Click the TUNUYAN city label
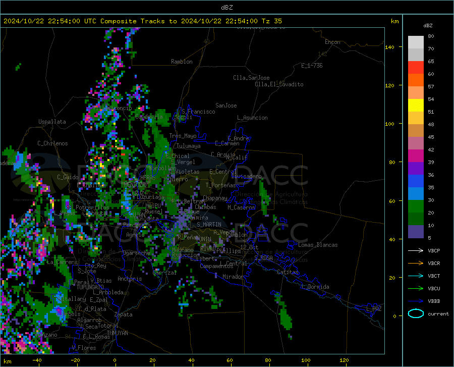The width and height of the screenshot is (454, 367). (117, 333)
